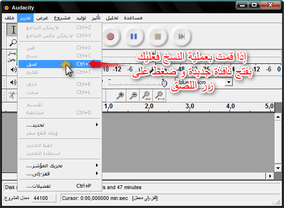Expand the تحديد (Select) submenu
The height and width of the screenshot is (208, 284).
click(60, 125)
